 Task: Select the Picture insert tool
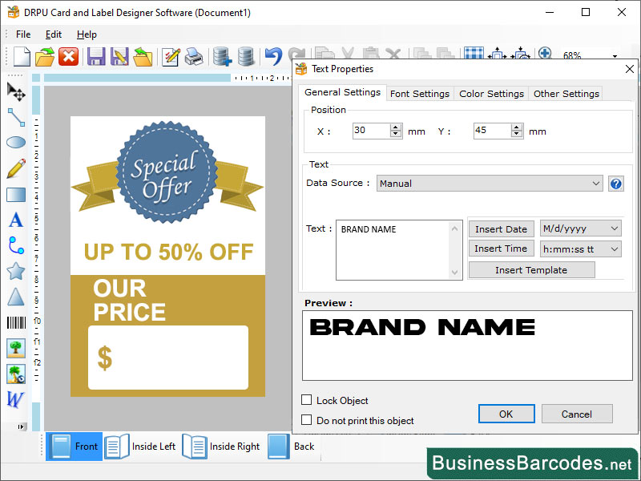click(x=15, y=349)
